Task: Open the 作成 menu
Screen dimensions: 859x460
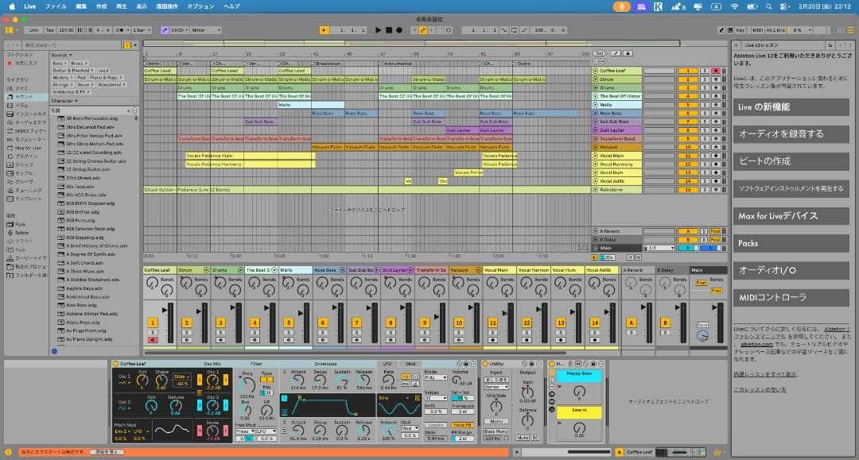Action: pyautogui.click(x=101, y=6)
